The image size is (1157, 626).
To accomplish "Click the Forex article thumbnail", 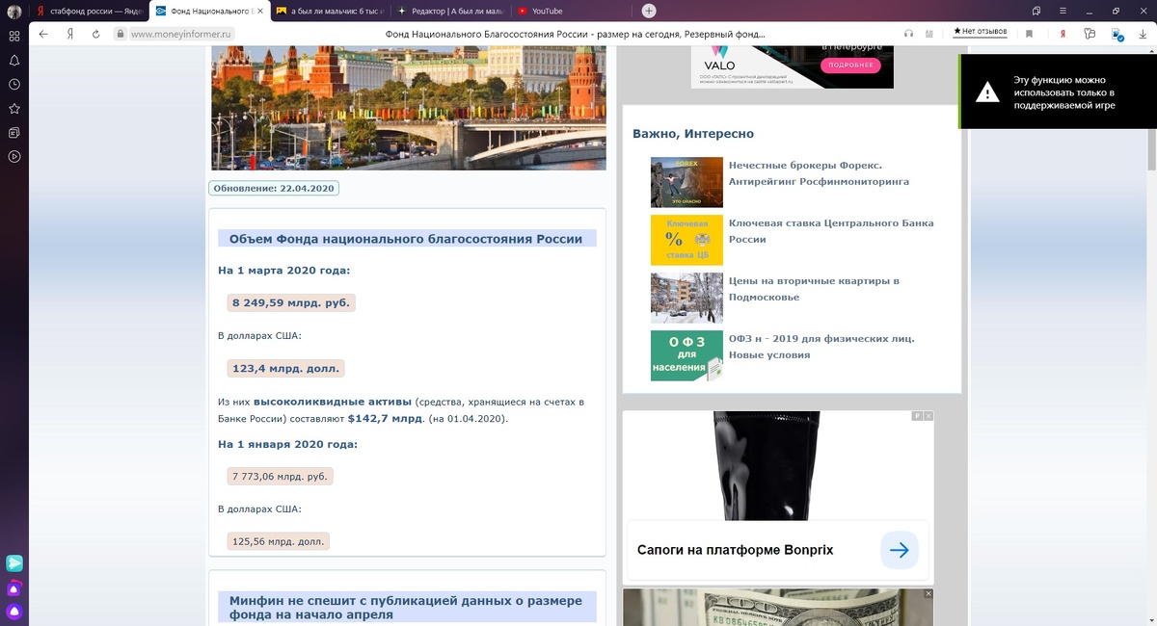I will (x=686, y=182).
